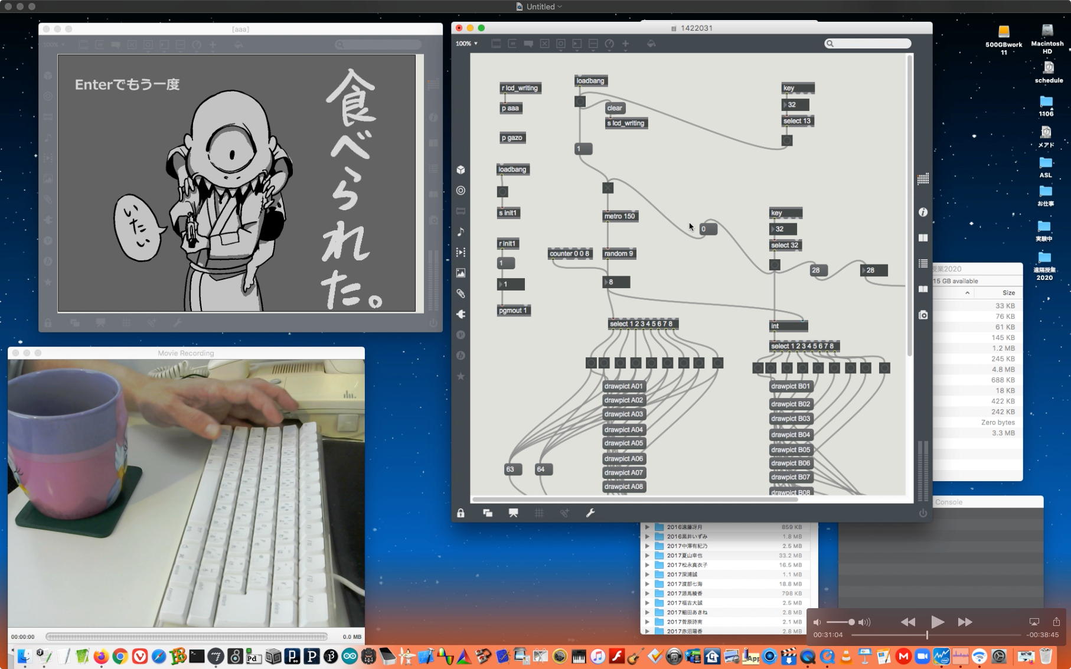The image size is (1071, 669).
Task: Insert a number box from top toolbar
Action: pyautogui.click(x=577, y=44)
